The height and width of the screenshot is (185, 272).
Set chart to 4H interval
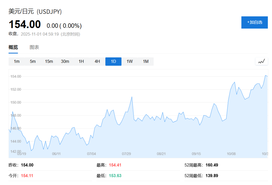click(97, 61)
